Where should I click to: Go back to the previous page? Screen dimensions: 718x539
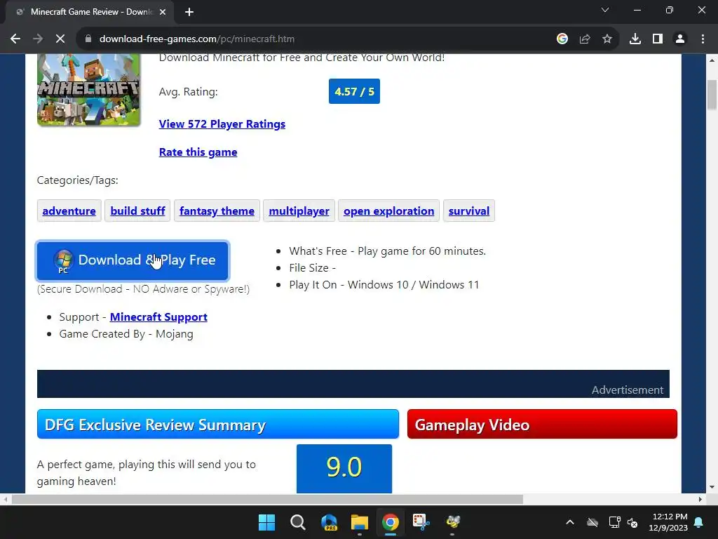(x=15, y=39)
